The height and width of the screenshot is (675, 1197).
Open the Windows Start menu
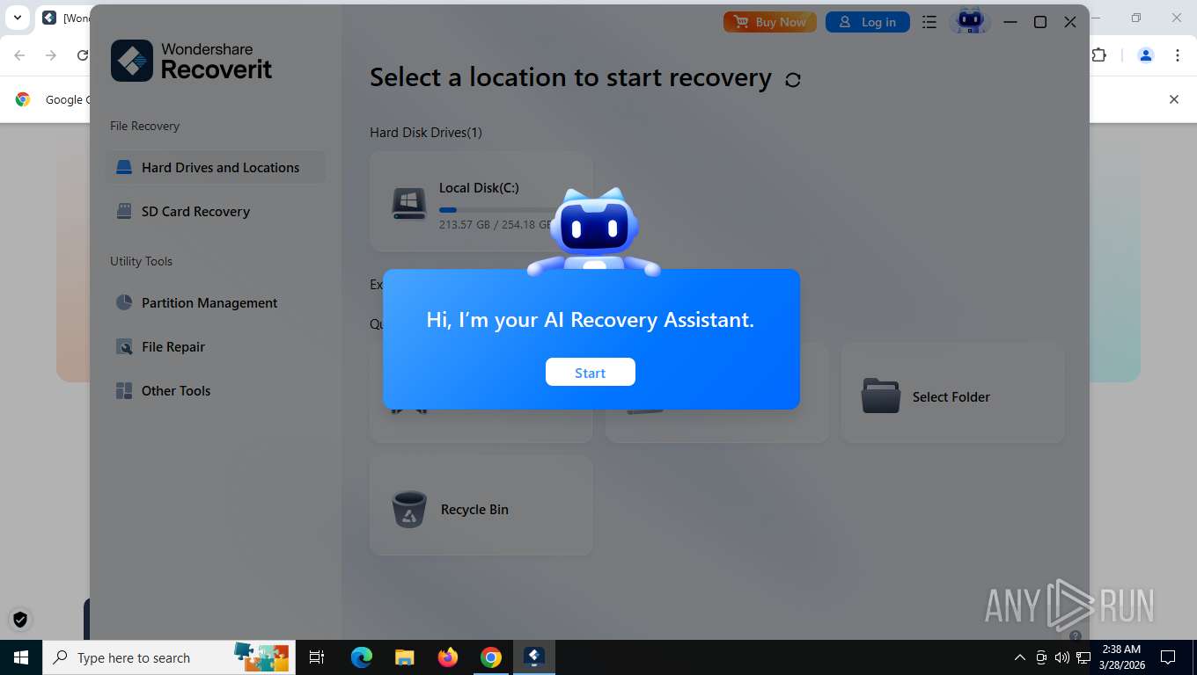[21, 657]
